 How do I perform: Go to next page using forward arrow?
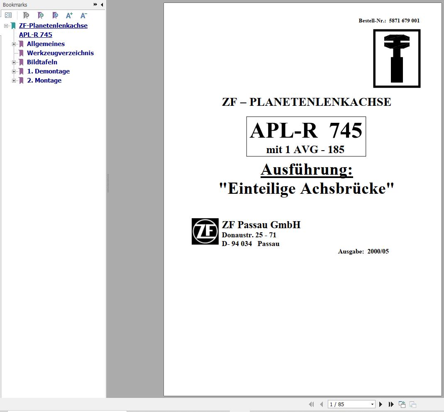(381, 404)
